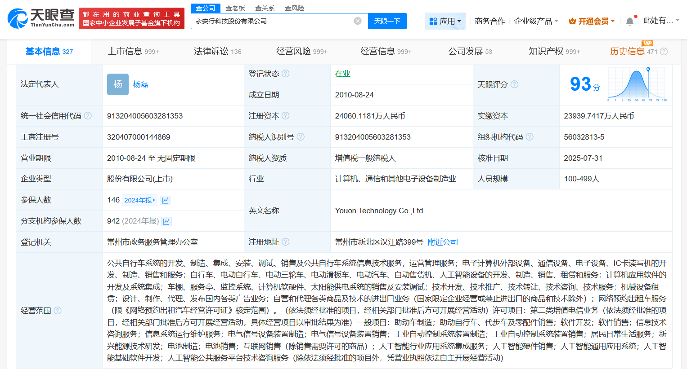
Task: Select the 查老板 search mode
Action: pyautogui.click(x=235, y=8)
